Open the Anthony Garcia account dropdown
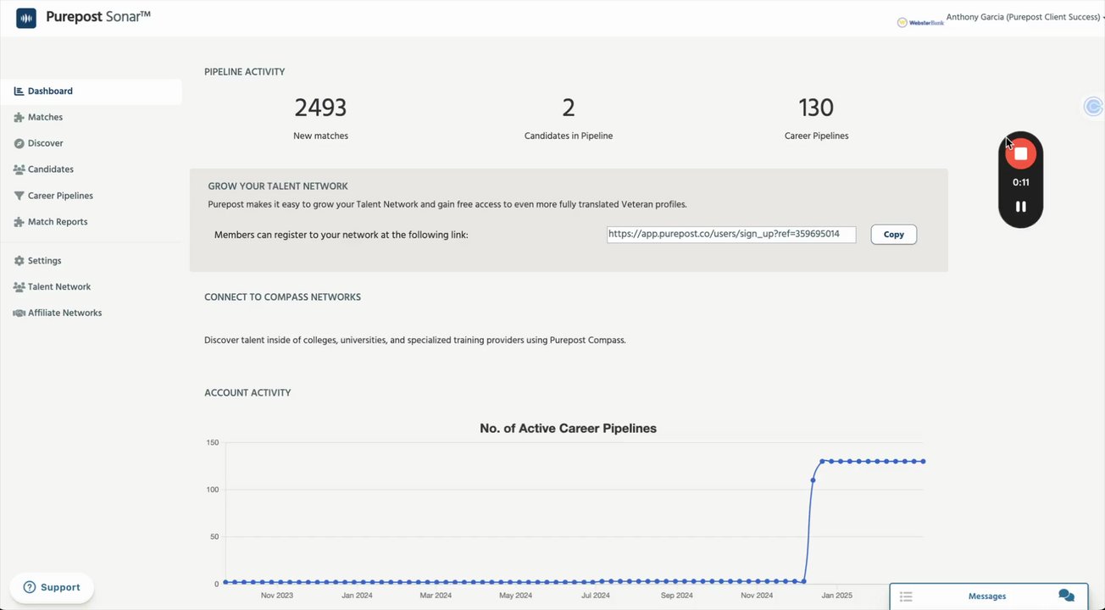Image resolution: width=1105 pixels, height=610 pixels. pos(1024,18)
